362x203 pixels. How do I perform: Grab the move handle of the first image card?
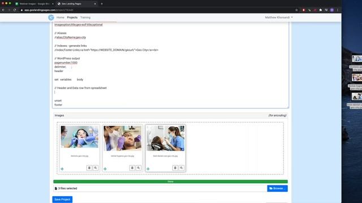(x=62, y=169)
